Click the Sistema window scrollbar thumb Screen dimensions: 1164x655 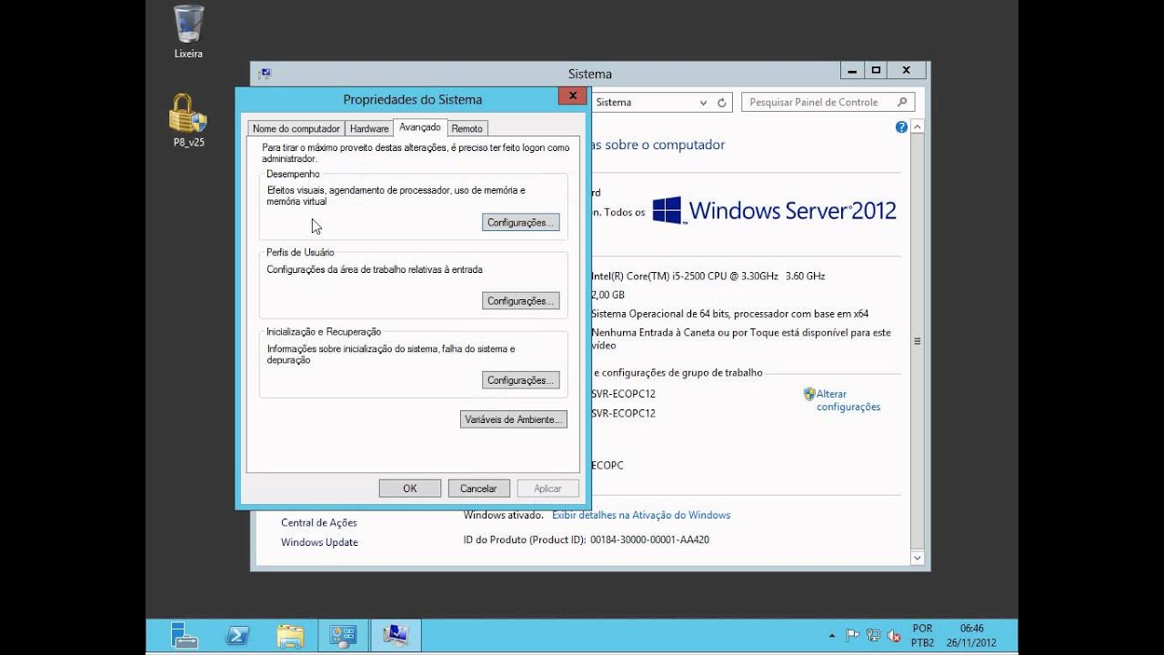[x=918, y=341]
